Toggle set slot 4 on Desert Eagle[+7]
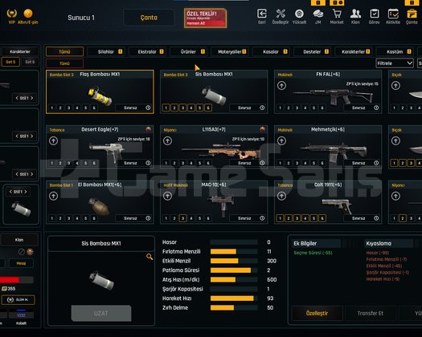Image resolution: width=422 pixels, height=337 pixels. pyautogui.click(x=77, y=163)
